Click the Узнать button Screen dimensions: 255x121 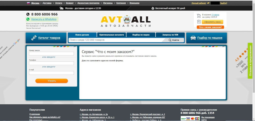[x=52, y=81]
